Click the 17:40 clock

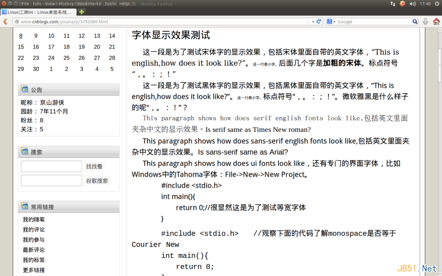pos(425,4)
